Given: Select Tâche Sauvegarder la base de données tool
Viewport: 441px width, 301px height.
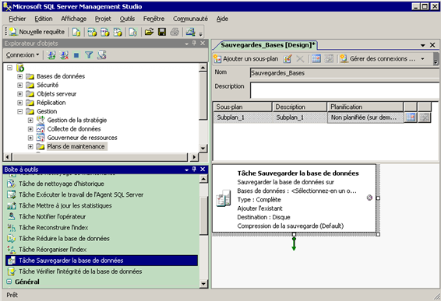Looking at the screenshot, I should 101,261.
